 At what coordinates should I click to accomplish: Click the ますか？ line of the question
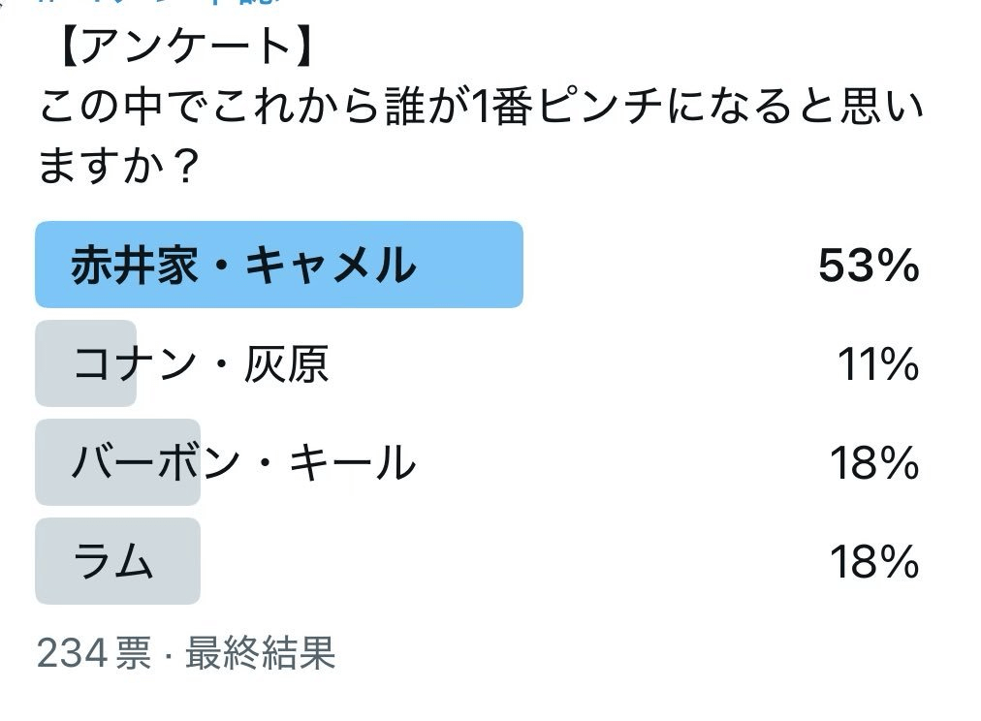tap(118, 166)
